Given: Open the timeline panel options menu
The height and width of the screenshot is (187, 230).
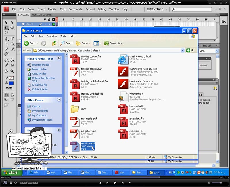Looking at the screenshot, I should [217, 15].
